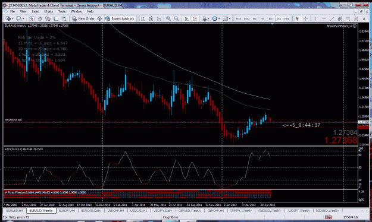Open the Indicators list icon

coord(204,18)
